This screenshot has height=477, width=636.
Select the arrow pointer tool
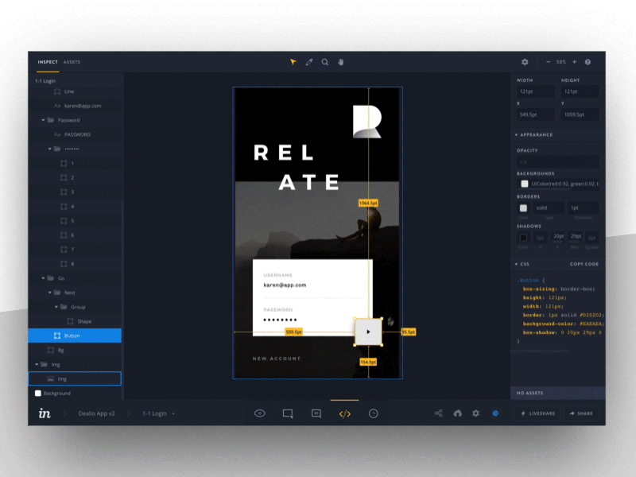coord(293,62)
